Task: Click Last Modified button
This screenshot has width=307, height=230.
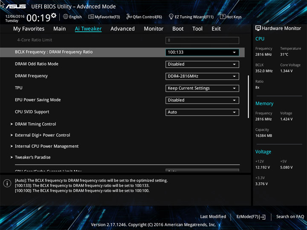Action: click(213, 216)
